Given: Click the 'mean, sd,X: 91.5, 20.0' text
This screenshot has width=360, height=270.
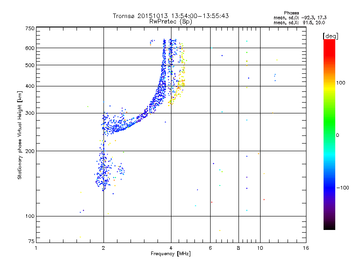Looking at the screenshot, I should click(x=299, y=23).
